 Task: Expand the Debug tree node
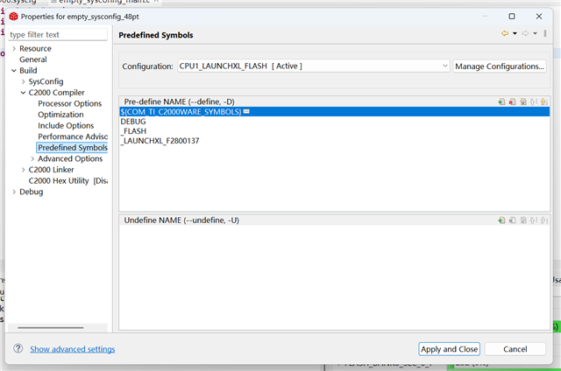(x=14, y=192)
